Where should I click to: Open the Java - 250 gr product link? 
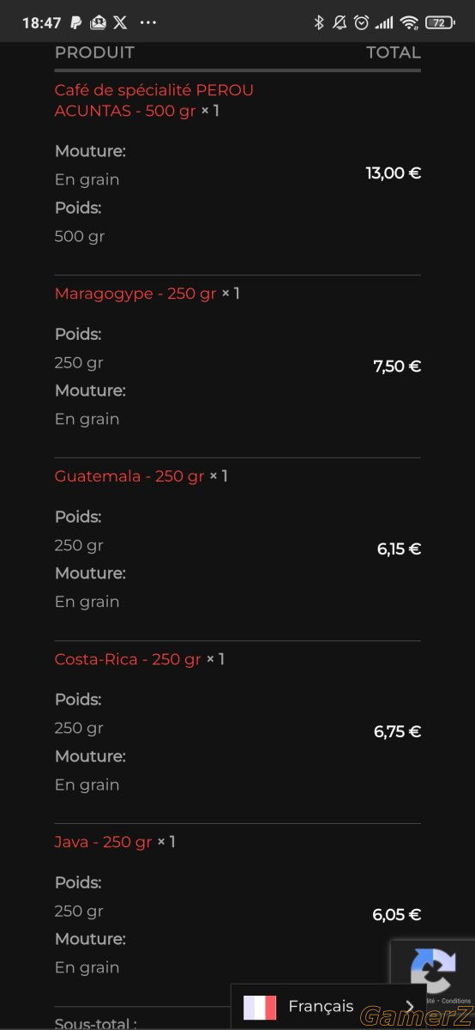pos(103,842)
